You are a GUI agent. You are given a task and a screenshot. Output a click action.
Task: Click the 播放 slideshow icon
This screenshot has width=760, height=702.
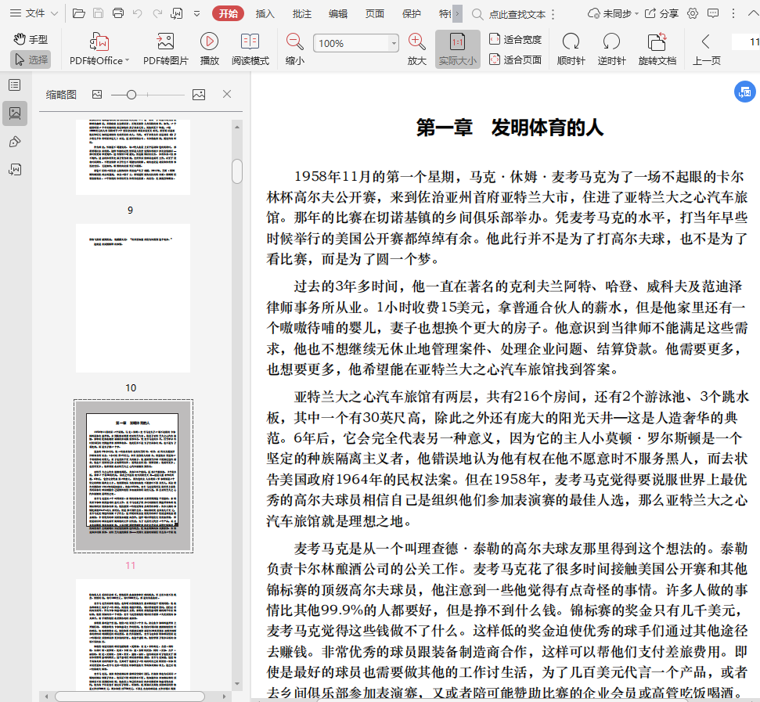click(209, 42)
